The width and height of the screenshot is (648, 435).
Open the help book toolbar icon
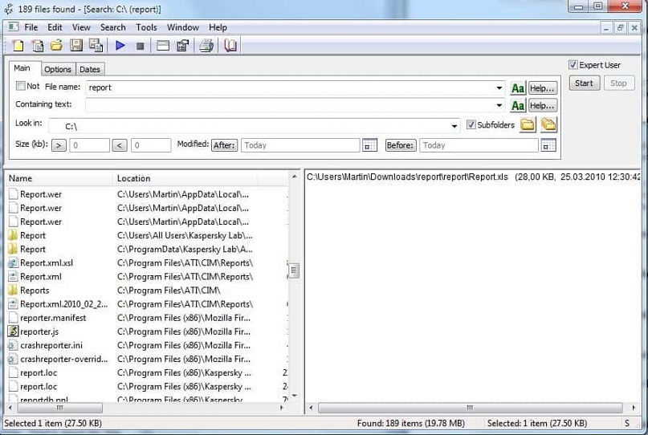230,46
